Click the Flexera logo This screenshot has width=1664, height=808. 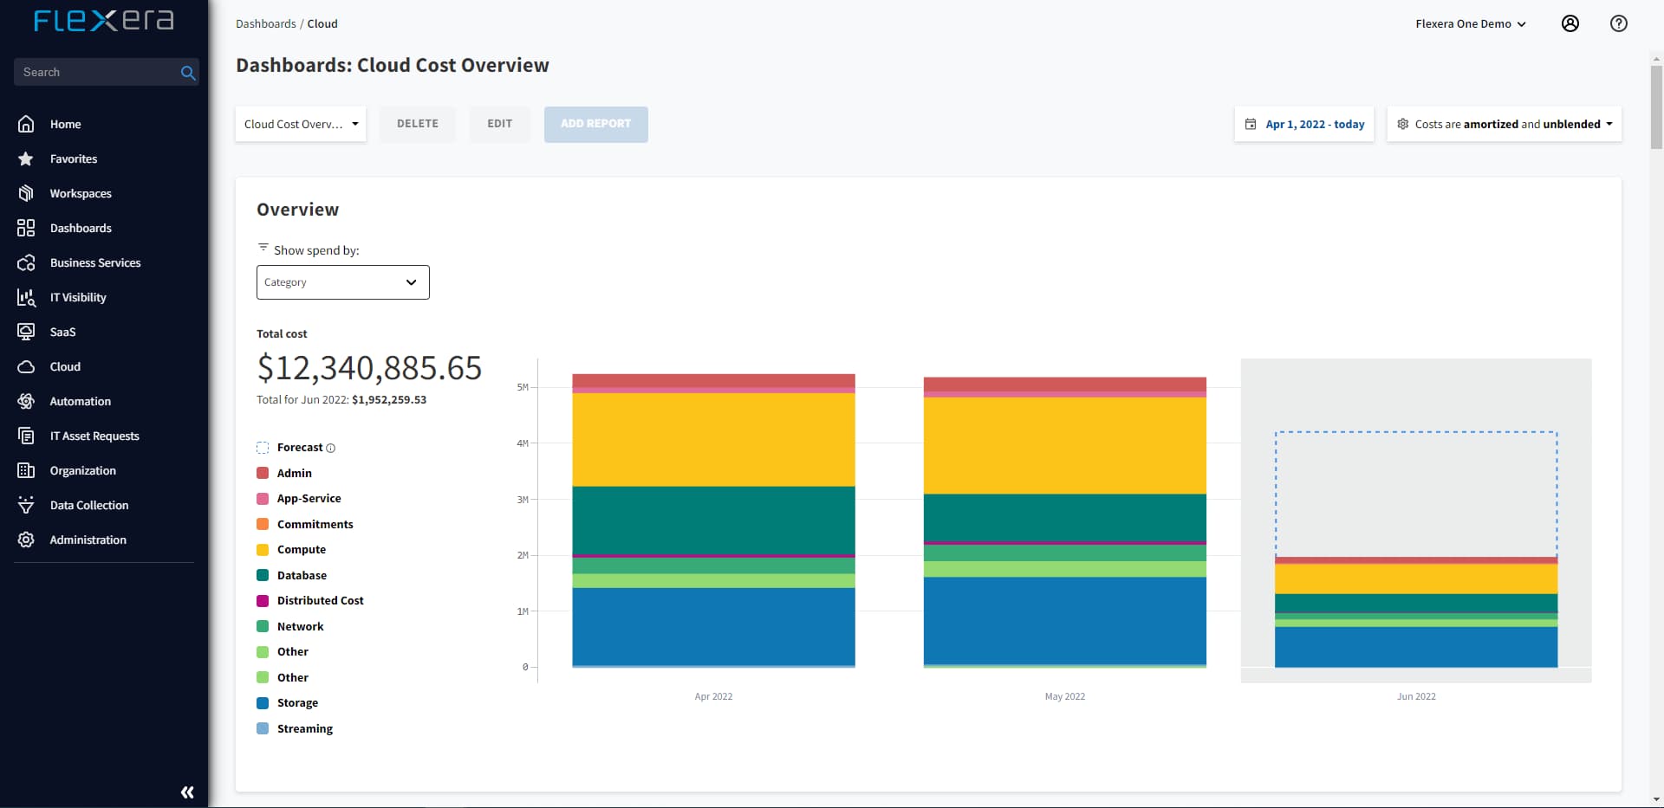pyautogui.click(x=104, y=21)
